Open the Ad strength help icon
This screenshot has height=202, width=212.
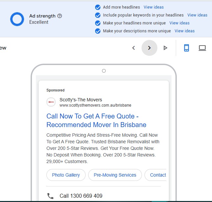click(60, 16)
